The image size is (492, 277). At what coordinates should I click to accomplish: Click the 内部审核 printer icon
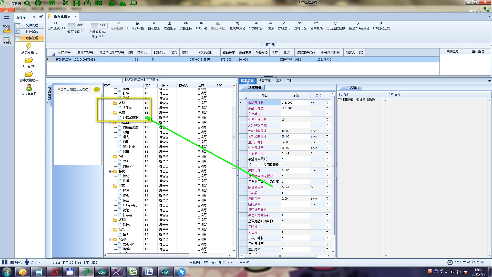(137, 23)
